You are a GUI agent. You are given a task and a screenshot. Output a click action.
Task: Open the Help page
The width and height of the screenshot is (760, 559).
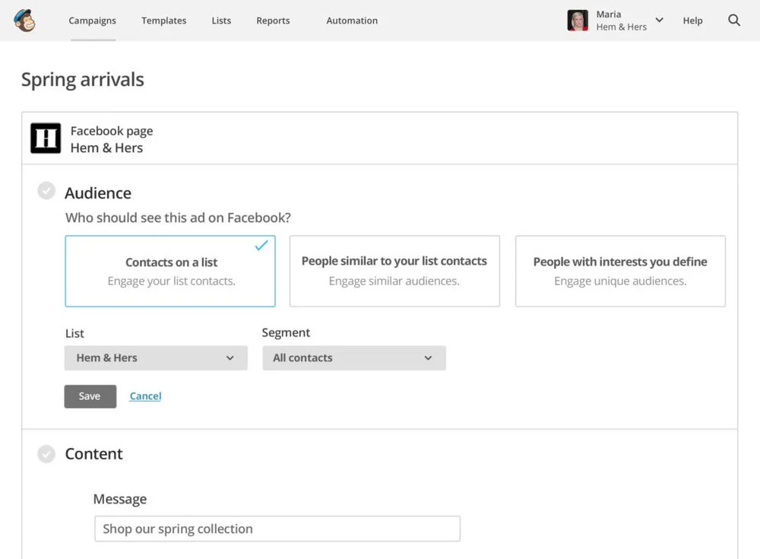tap(692, 21)
